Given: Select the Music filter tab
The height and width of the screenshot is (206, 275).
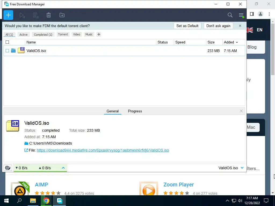Looking at the screenshot, I should click(89, 34).
